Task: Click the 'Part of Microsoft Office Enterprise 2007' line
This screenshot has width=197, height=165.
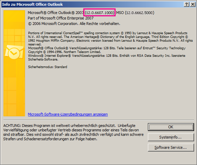Action: coord(60,18)
